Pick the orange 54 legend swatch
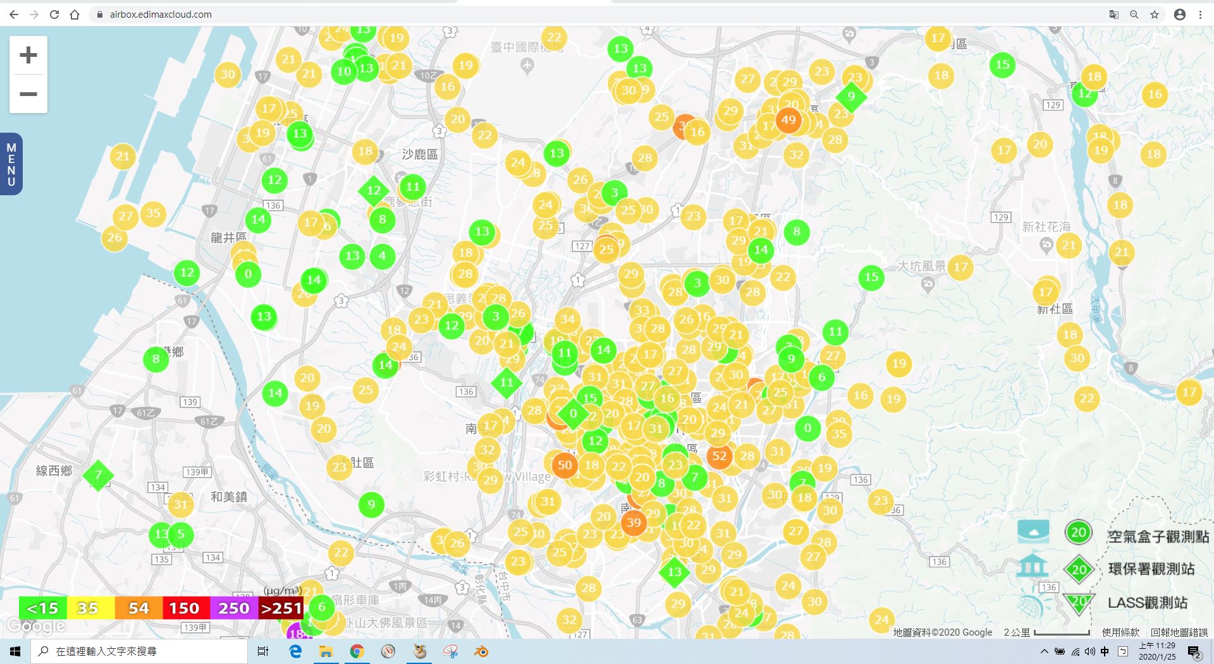 pos(139,608)
